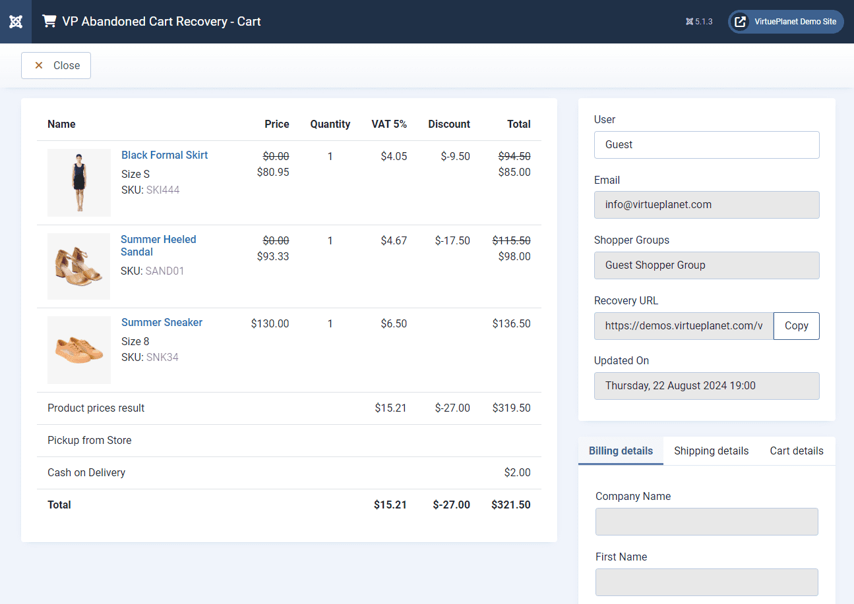Click the Recovery URL field
Screen dimensions: 854x604
point(684,326)
